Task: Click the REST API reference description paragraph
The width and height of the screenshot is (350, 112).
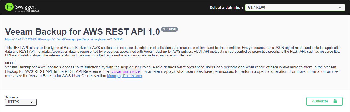Action: click(x=173, y=51)
